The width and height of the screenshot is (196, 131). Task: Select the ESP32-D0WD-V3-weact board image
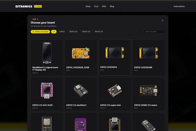(148, 91)
